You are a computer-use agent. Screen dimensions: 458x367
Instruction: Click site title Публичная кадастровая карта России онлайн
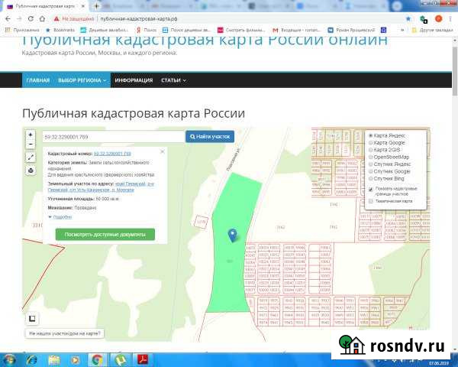[x=205, y=41]
